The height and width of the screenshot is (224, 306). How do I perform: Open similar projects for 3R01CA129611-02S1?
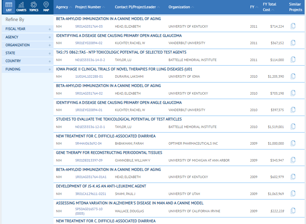pyautogui.click(x=293, y=193)
